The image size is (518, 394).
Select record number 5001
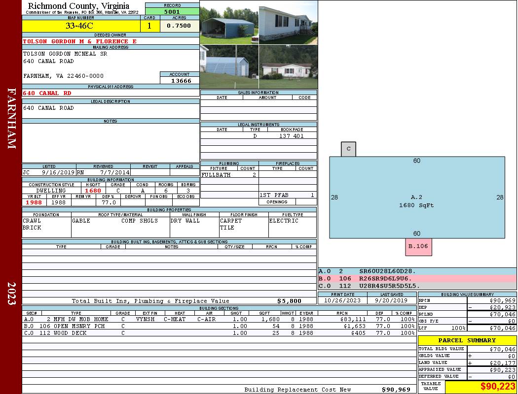172,11
